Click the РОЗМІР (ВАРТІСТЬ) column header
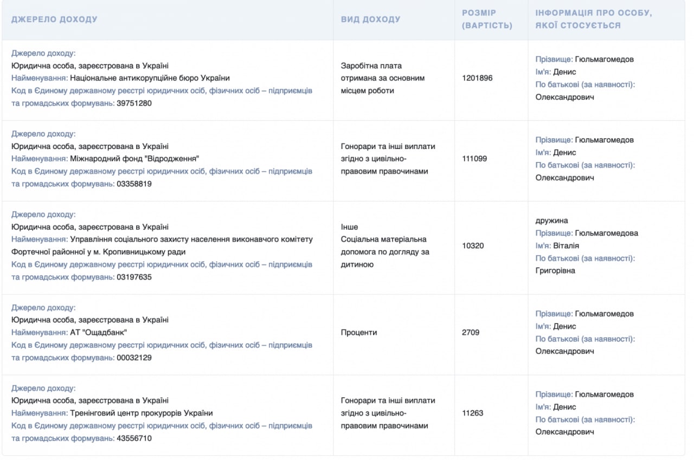Viewport: 694px width, 460px height. click(x=487, y=19)
